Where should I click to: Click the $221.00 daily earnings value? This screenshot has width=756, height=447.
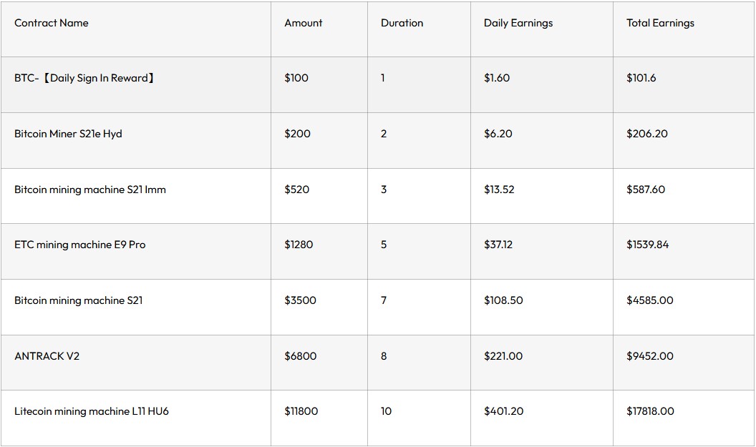point(503,356)
